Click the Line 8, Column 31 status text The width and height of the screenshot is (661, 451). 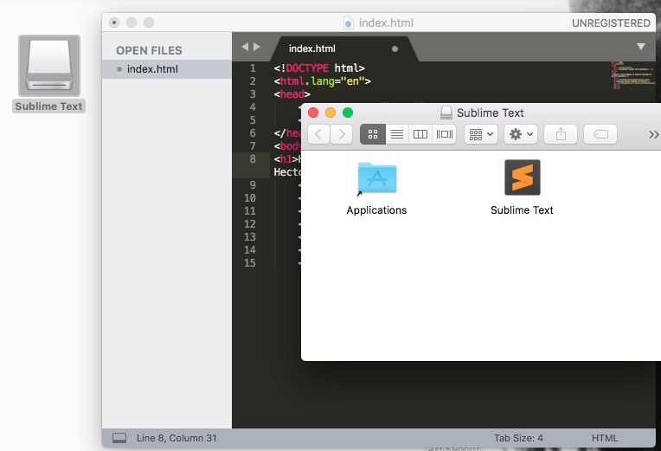pyautogui.click(x=176, y=438)
